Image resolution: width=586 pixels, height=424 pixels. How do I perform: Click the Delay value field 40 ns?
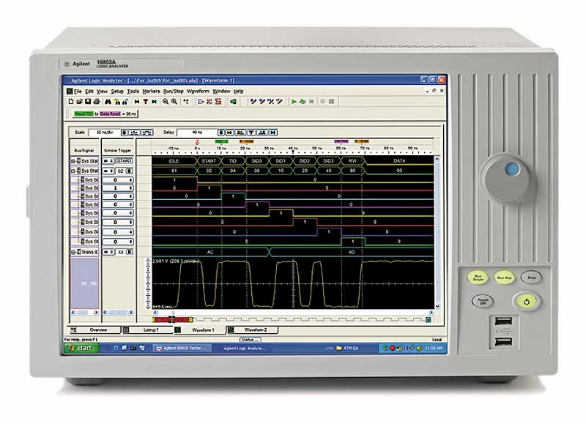point(196,133)
